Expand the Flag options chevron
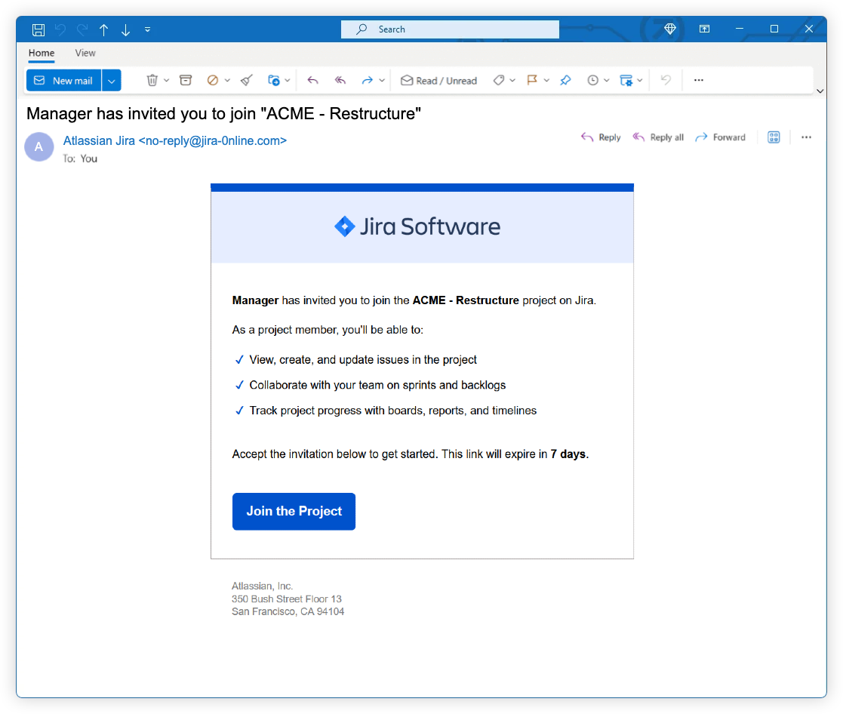Image resolution: width=843 pixels, height=714 pixels. (546, 81)
